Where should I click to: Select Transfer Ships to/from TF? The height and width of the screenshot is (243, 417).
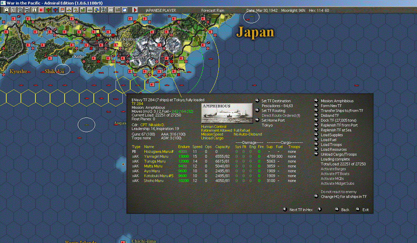coord(342,111)
